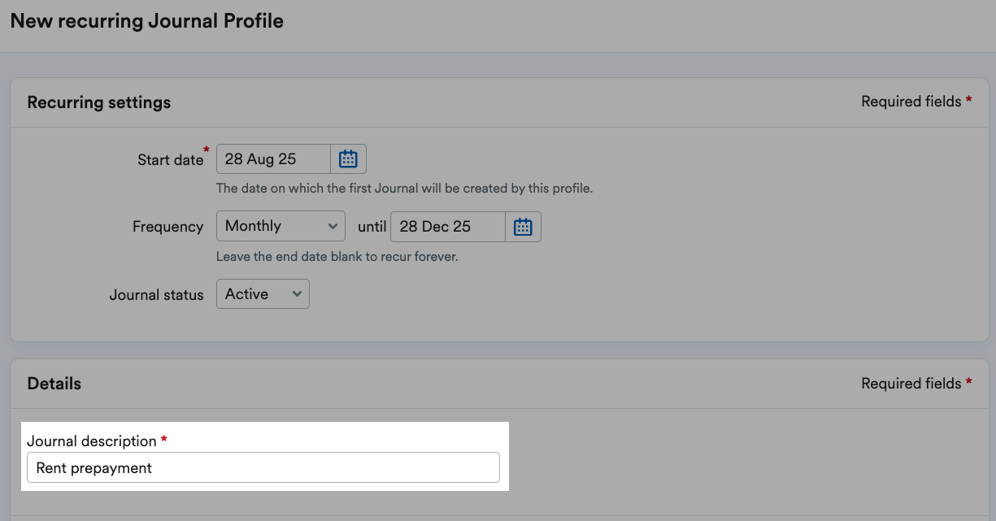Click inside the Start date field
Screen dimensions: 996x521
click(273, 158)
